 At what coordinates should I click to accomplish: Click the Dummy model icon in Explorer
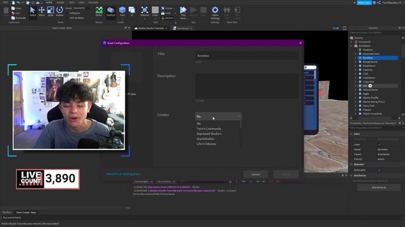click(x=352, y=38)
